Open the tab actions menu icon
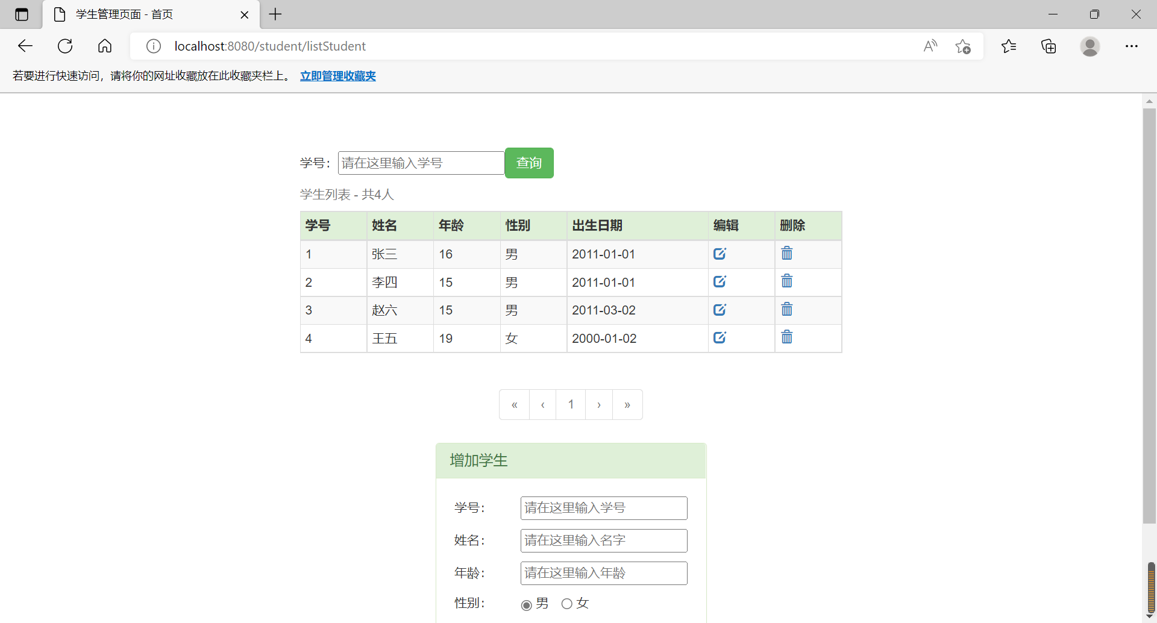Viewport: 1157px width, 623px height. coord(22,14)
